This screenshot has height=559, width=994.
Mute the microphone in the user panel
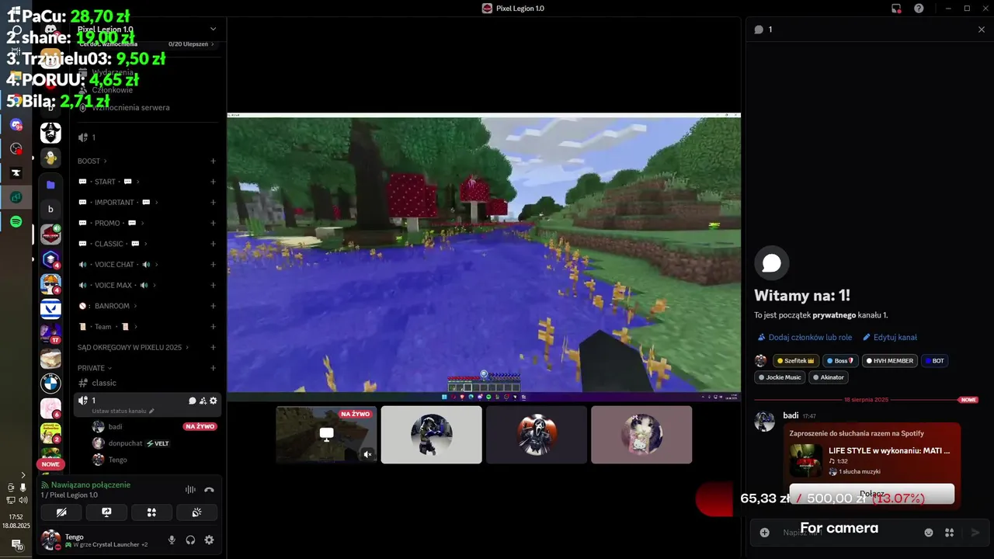click(172, 540)
